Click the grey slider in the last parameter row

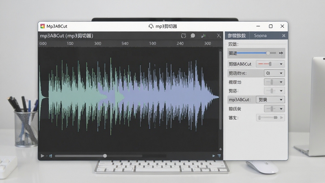coord(268,118)
